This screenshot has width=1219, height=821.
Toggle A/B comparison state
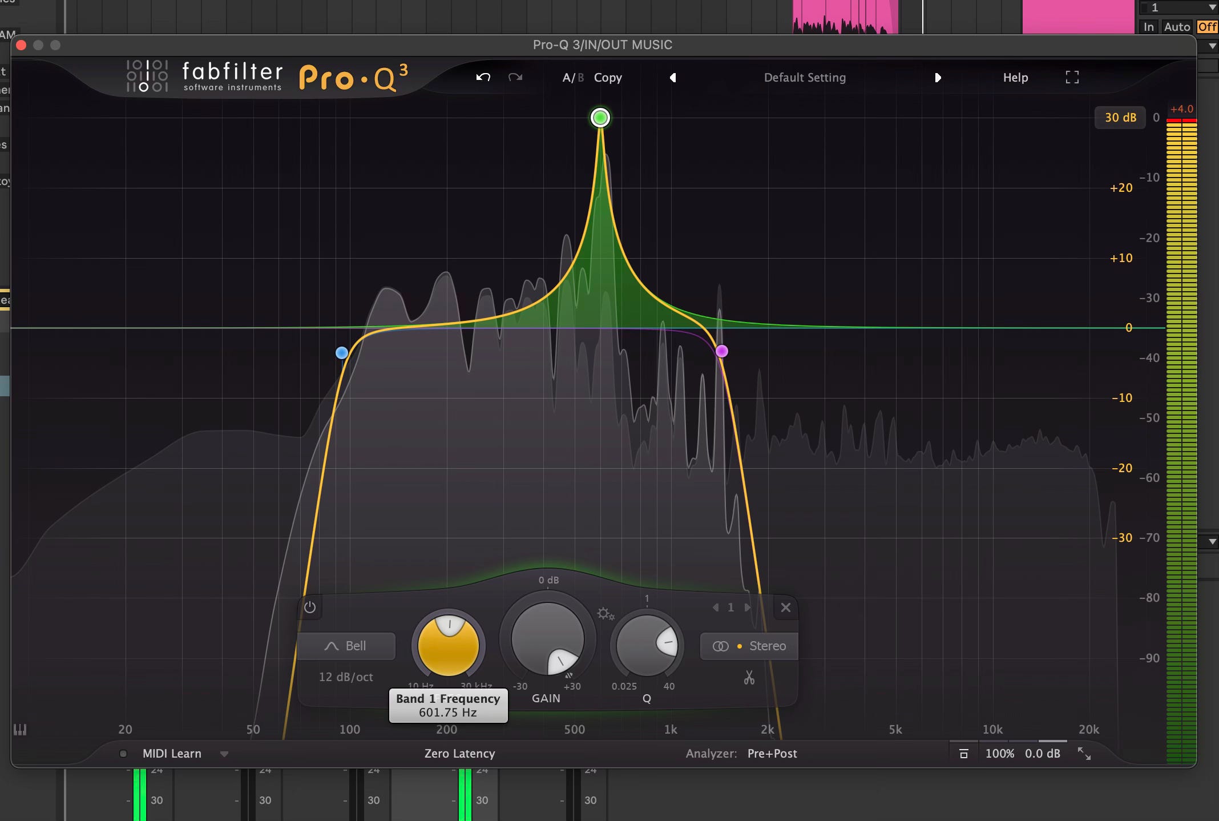573,78
